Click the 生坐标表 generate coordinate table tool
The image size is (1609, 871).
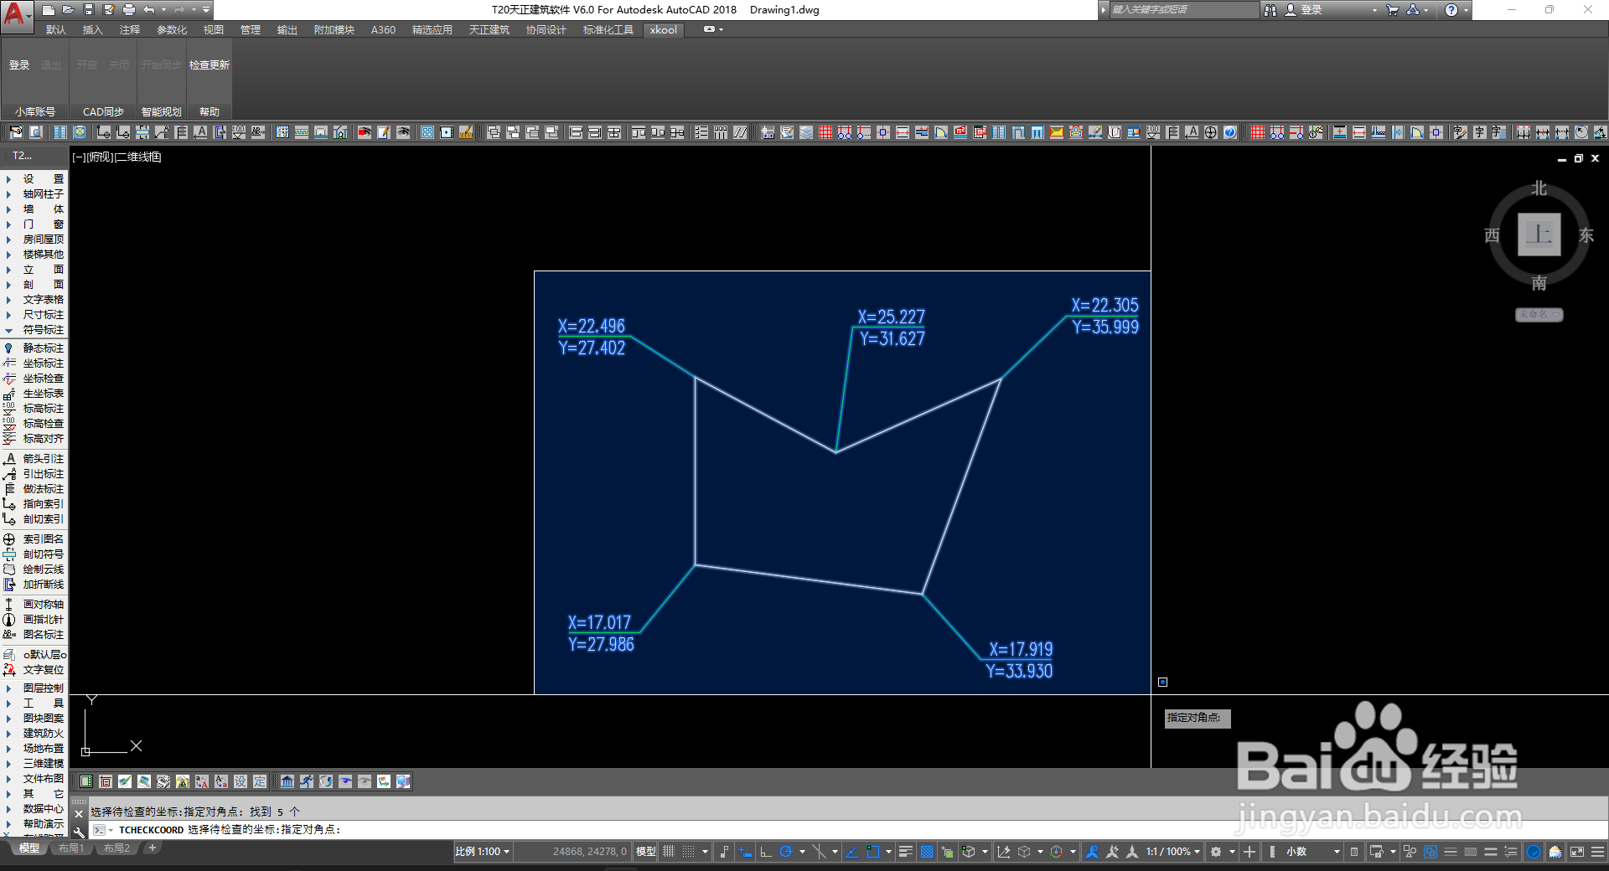(x=34, y=394)
